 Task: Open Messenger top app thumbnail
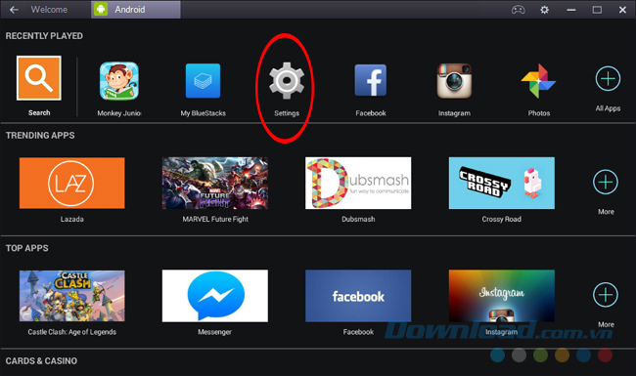pos(215,296)
